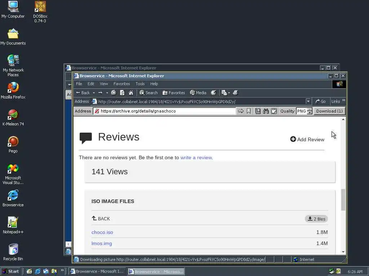The image size is (369, 276).
Task: Open My Documents desktop icon
Action: coord(13,37)
